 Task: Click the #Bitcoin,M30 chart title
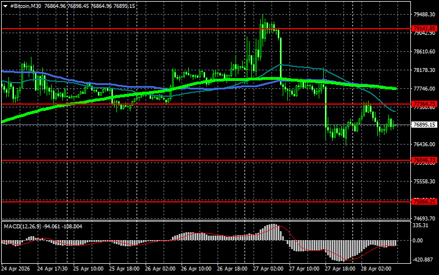click(x=25, y=6)
